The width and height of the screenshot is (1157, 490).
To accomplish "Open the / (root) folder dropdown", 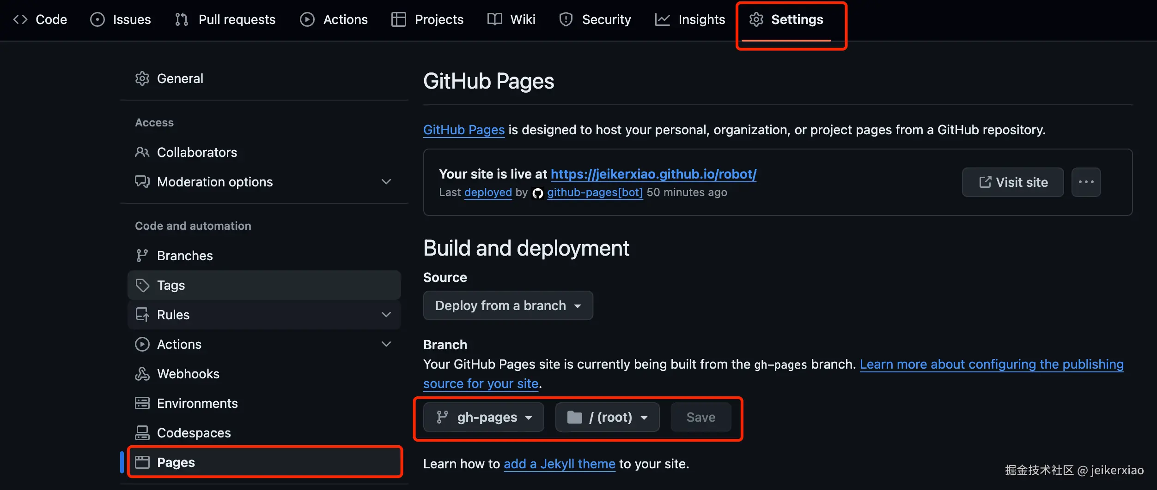I will pyautogui.click(x=608, y=417).
